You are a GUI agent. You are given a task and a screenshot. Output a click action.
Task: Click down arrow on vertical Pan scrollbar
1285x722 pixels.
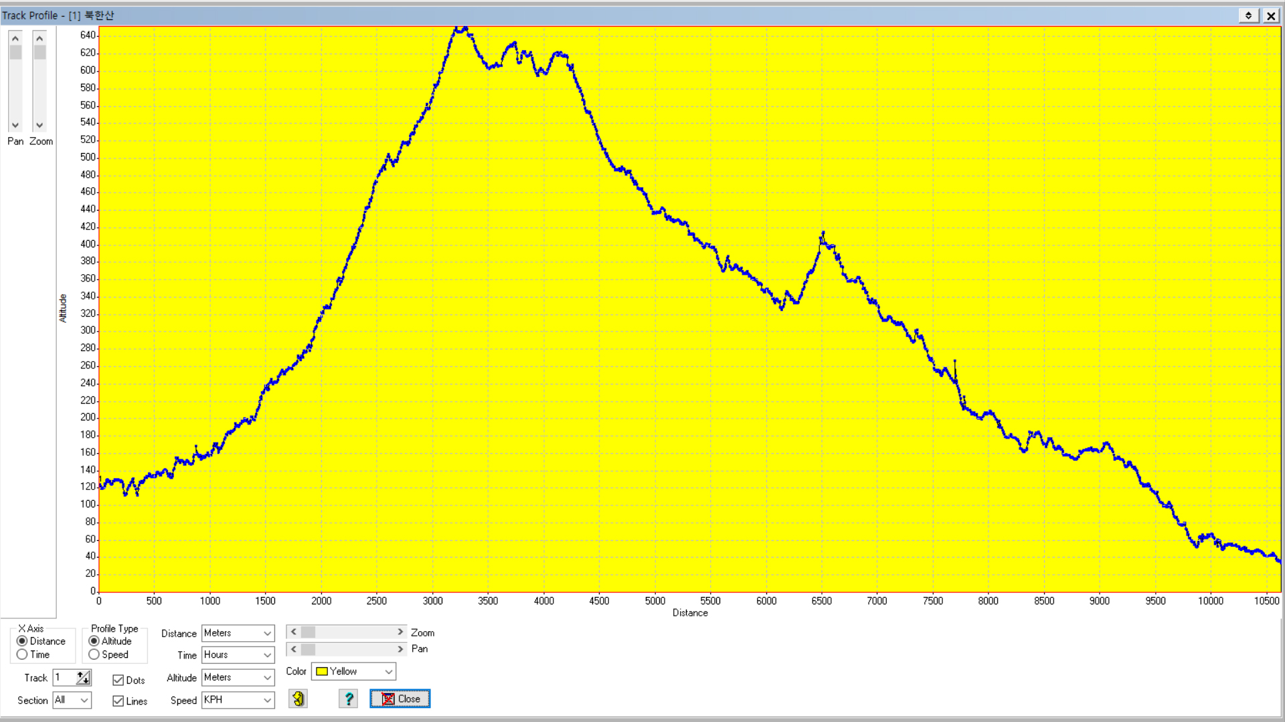[x=15, y=125]
